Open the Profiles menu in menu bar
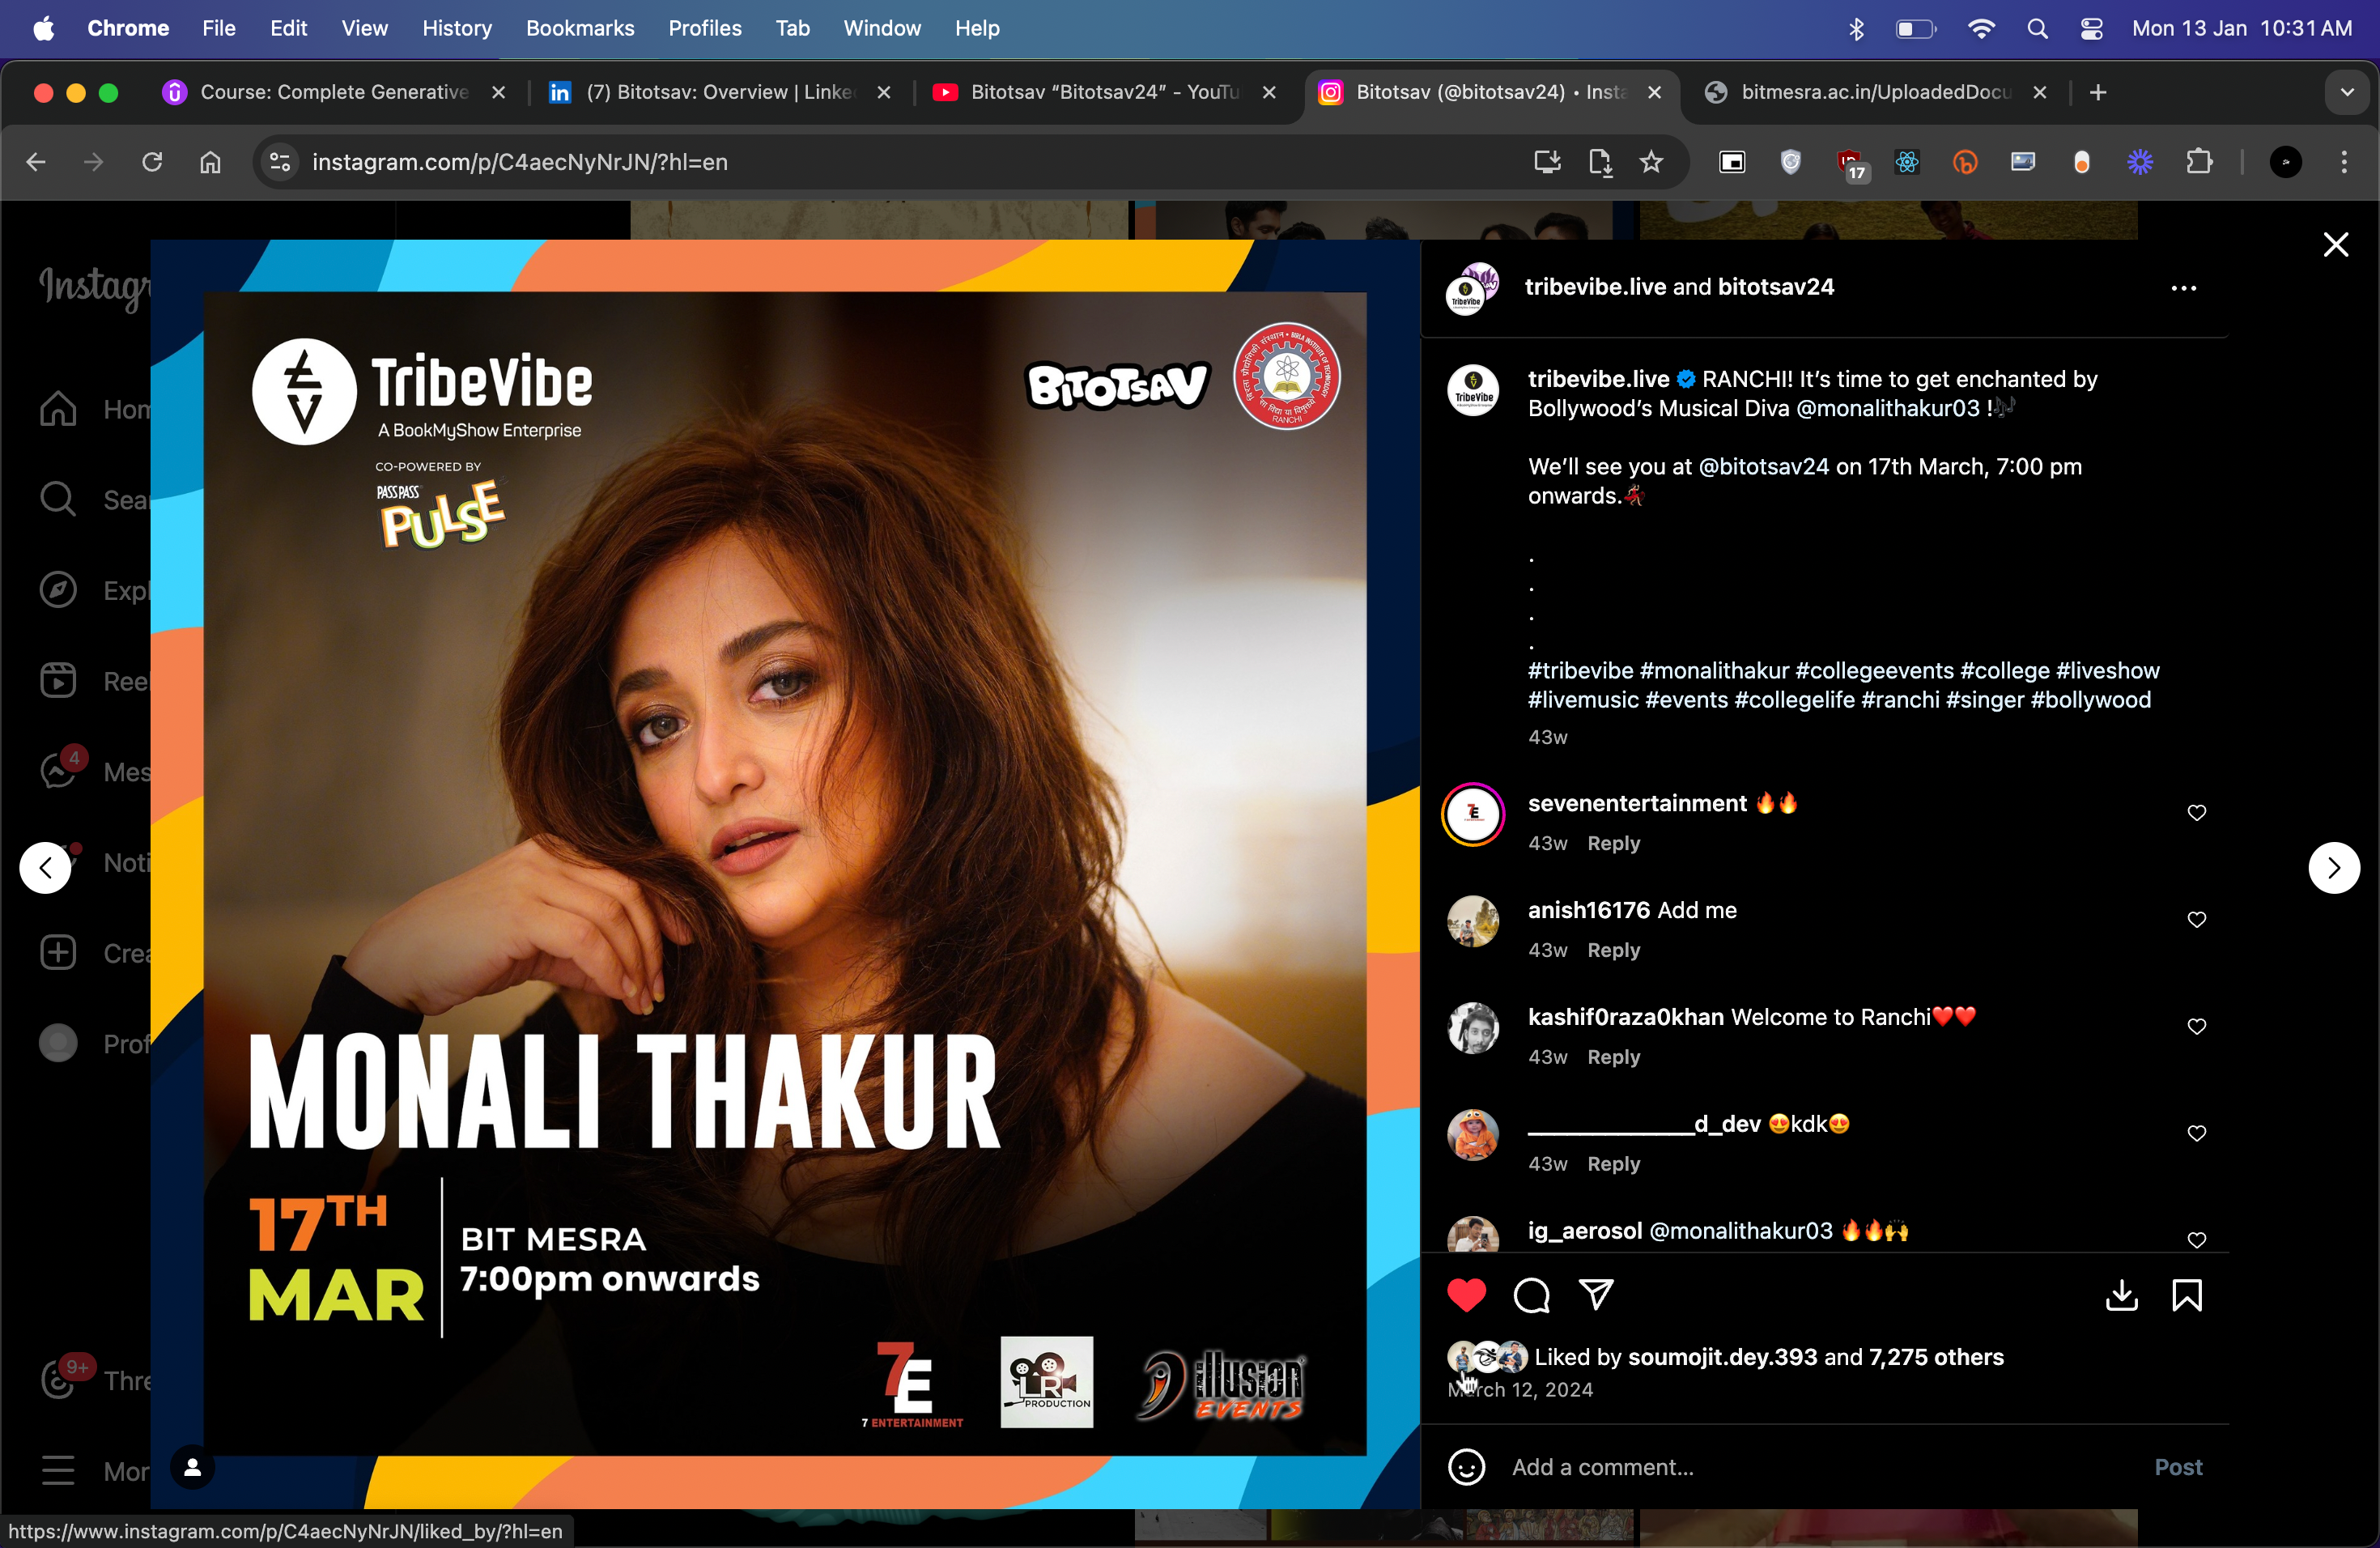Image resolution: width=2380 pixels, height=1548 pixels. click(x=705, y=28)
